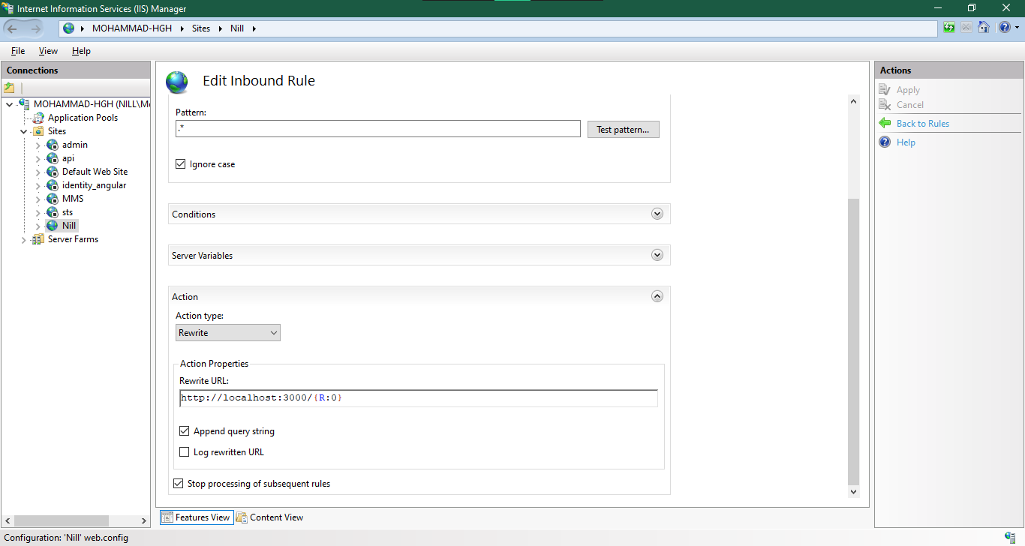Click Sites in the breadcrumb path
1025x546 pixels.
[201, 28]
